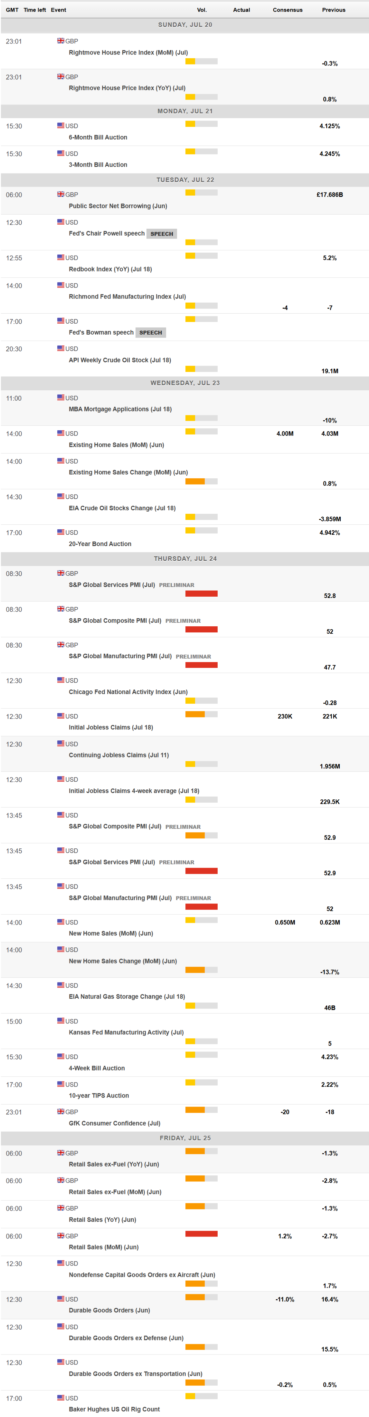Click the US flag beside Baker Hughes US Oil Rig Count
Screen dimensions: 369x1417
[x=61, y=1398]
